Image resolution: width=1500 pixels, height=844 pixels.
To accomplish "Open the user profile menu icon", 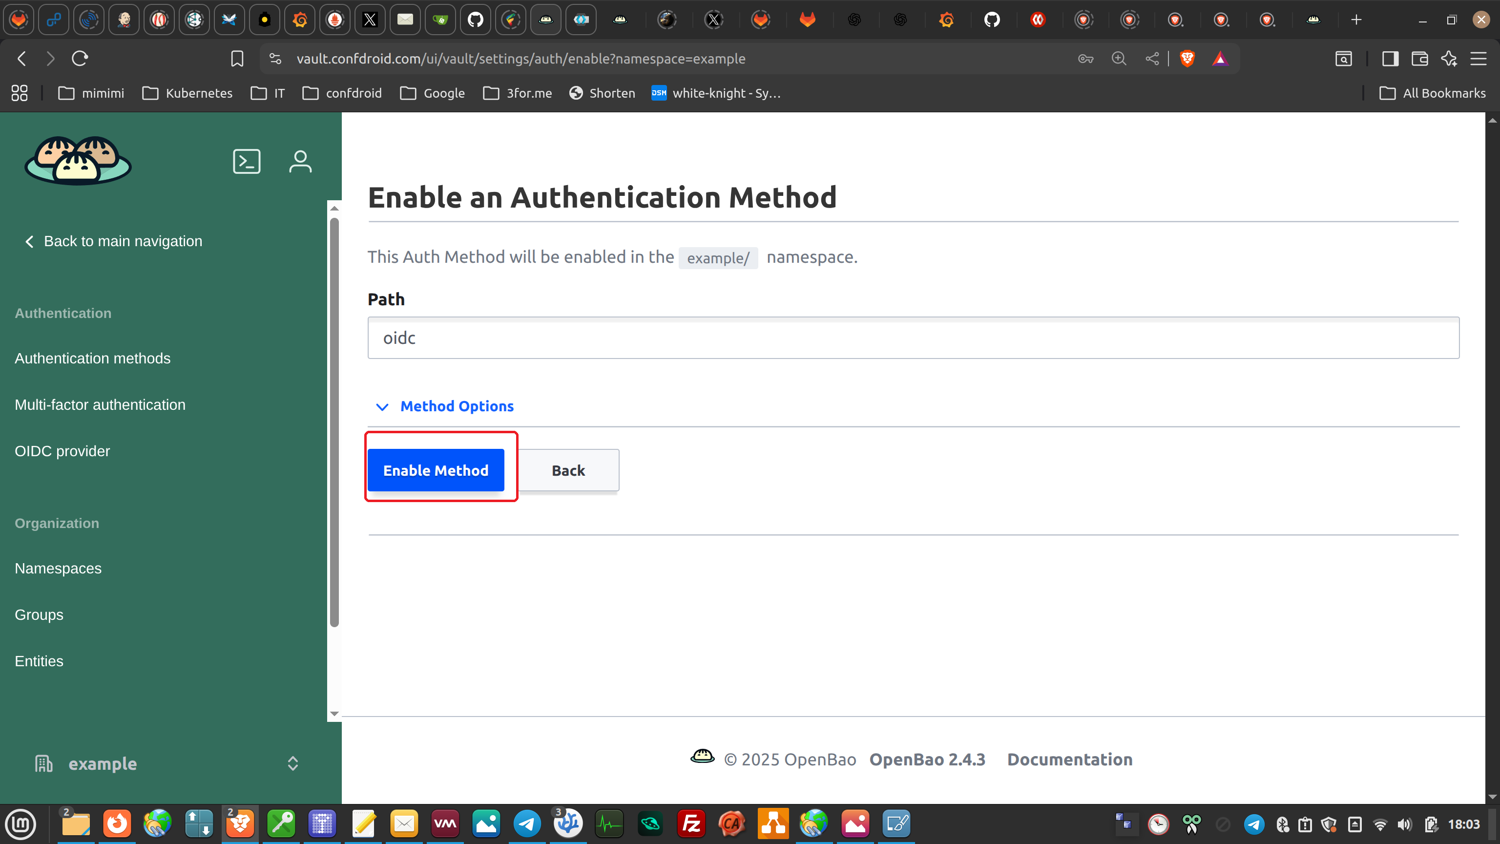I will tap(300, 161).
